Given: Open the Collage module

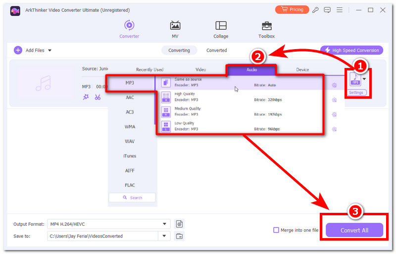Looking at the screenshot, I should 221,29.
